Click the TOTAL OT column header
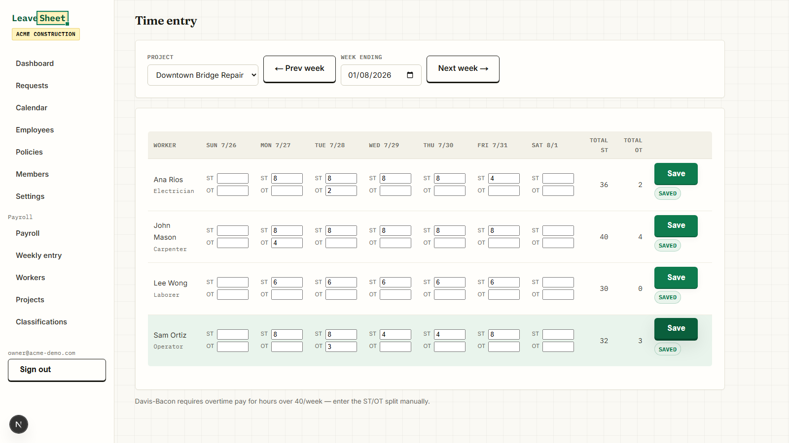Screen dimensions: 789x443 tap(633, 145)
